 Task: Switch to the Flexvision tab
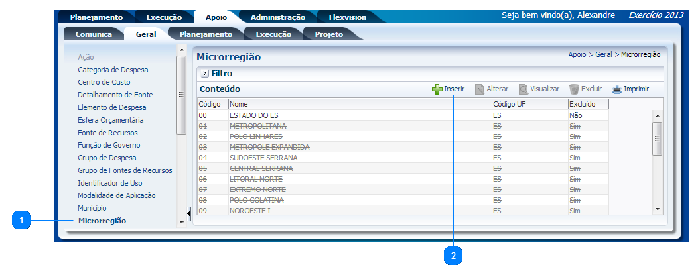pos(347,17)
